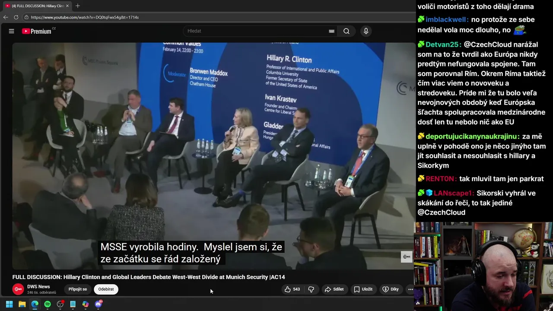Image resolution: width=553 pixels, height=311 pixels.
Task: Click the Připojit se join button
Action: (78, 289)
